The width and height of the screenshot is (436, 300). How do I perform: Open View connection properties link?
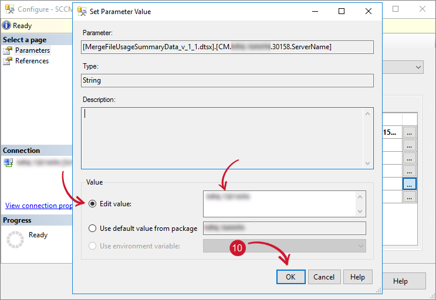(x=39, y=206)
